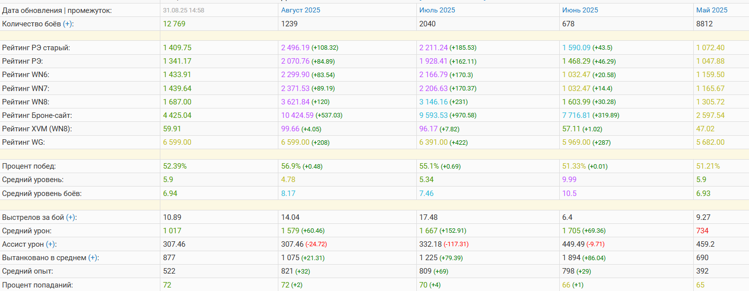
Task: Select July shots per battle 17.48
Action: pyautogui.click(x=428, y=217)
